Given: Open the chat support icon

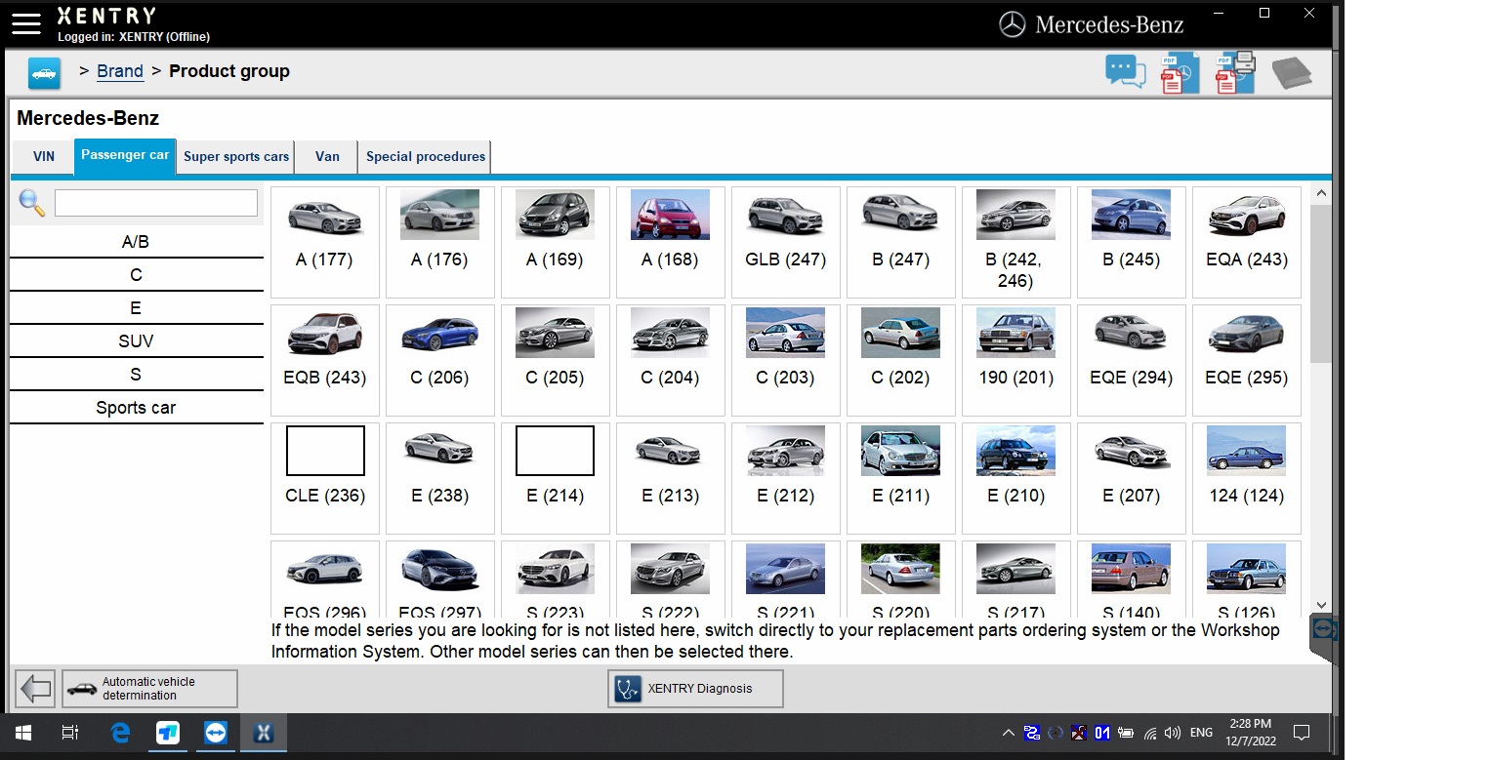Looking at the screenshot, I should pyautogui.click(x=1125, y=72).
